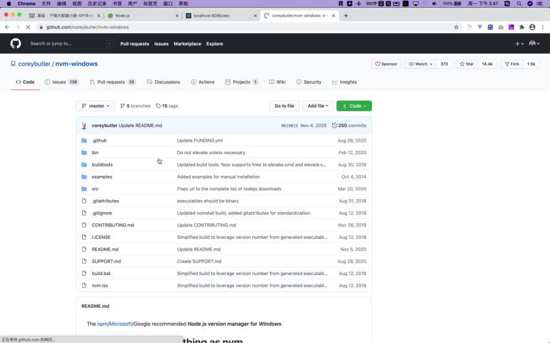Switch to the Issues tab
This screenshot has width=550, height=343.
(x=61, y=82)
